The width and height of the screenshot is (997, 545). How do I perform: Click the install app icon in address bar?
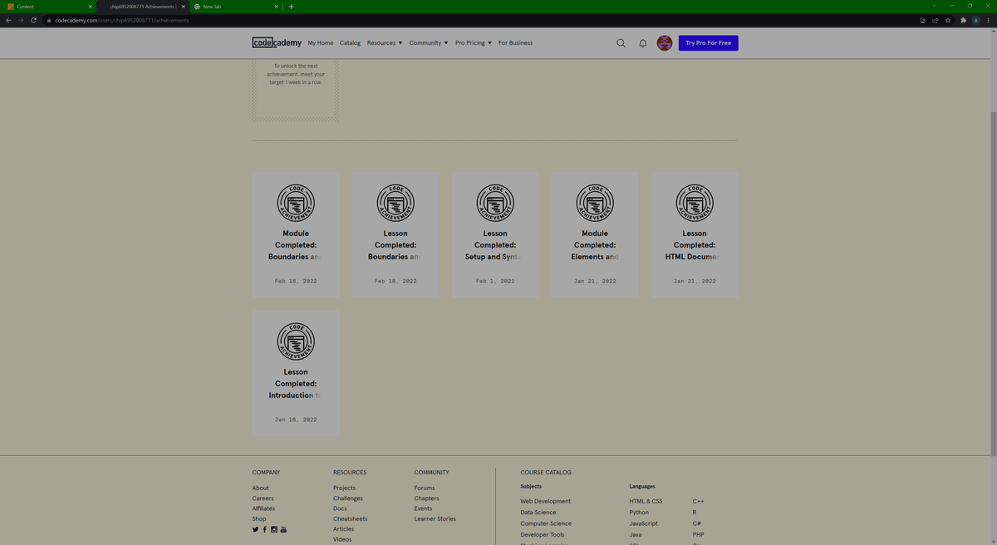[x=922, y=20]
